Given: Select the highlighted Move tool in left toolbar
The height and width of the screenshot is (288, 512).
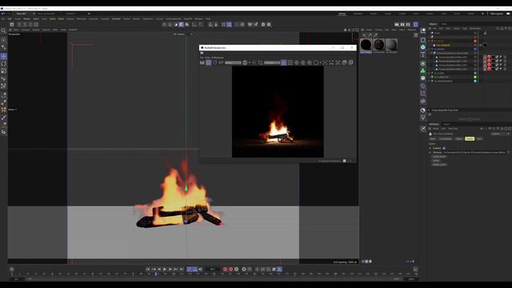Looking at the screenshot, I should (3, 56).
